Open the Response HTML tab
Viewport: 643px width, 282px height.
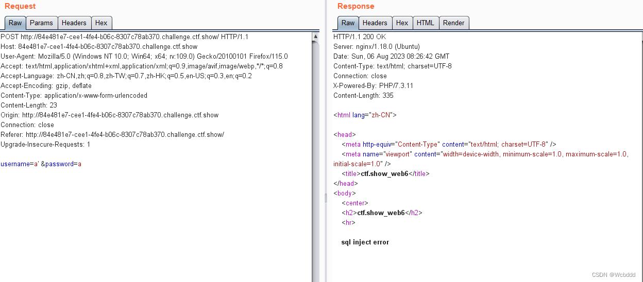click(426, 23)
